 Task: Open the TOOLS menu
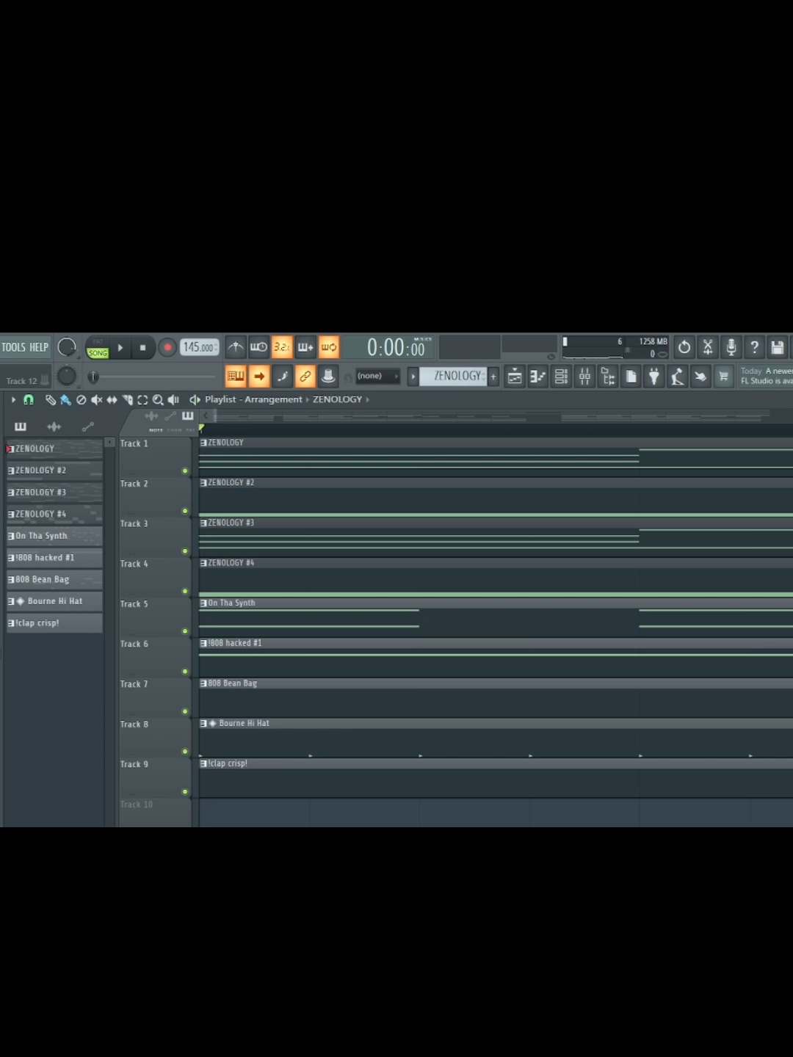pos(13,347)
